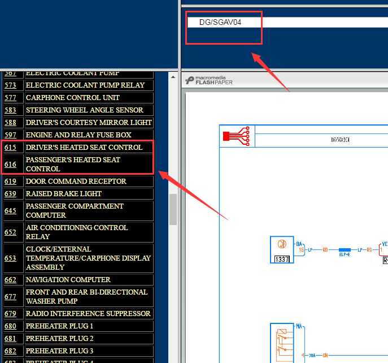Select 'STEERING WHEEL ANGLE SENSOR' text
The height and width of the screenshot is (363, 388).
pos(84,110)
